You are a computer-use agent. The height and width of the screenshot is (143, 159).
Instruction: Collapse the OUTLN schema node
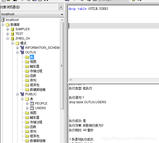pyautogui.click(x=17, y=52)
